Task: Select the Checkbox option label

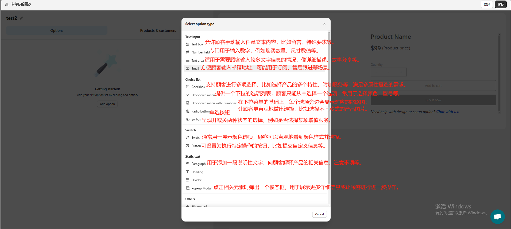Action: coord(198,87)
